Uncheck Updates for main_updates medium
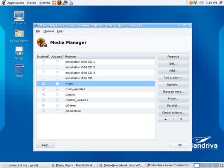 point(57,89)
